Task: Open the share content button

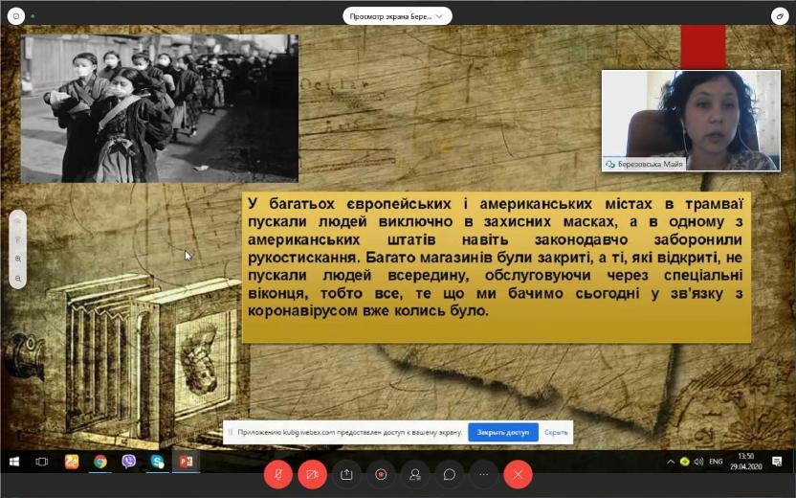Action: [x=346, y=474]
